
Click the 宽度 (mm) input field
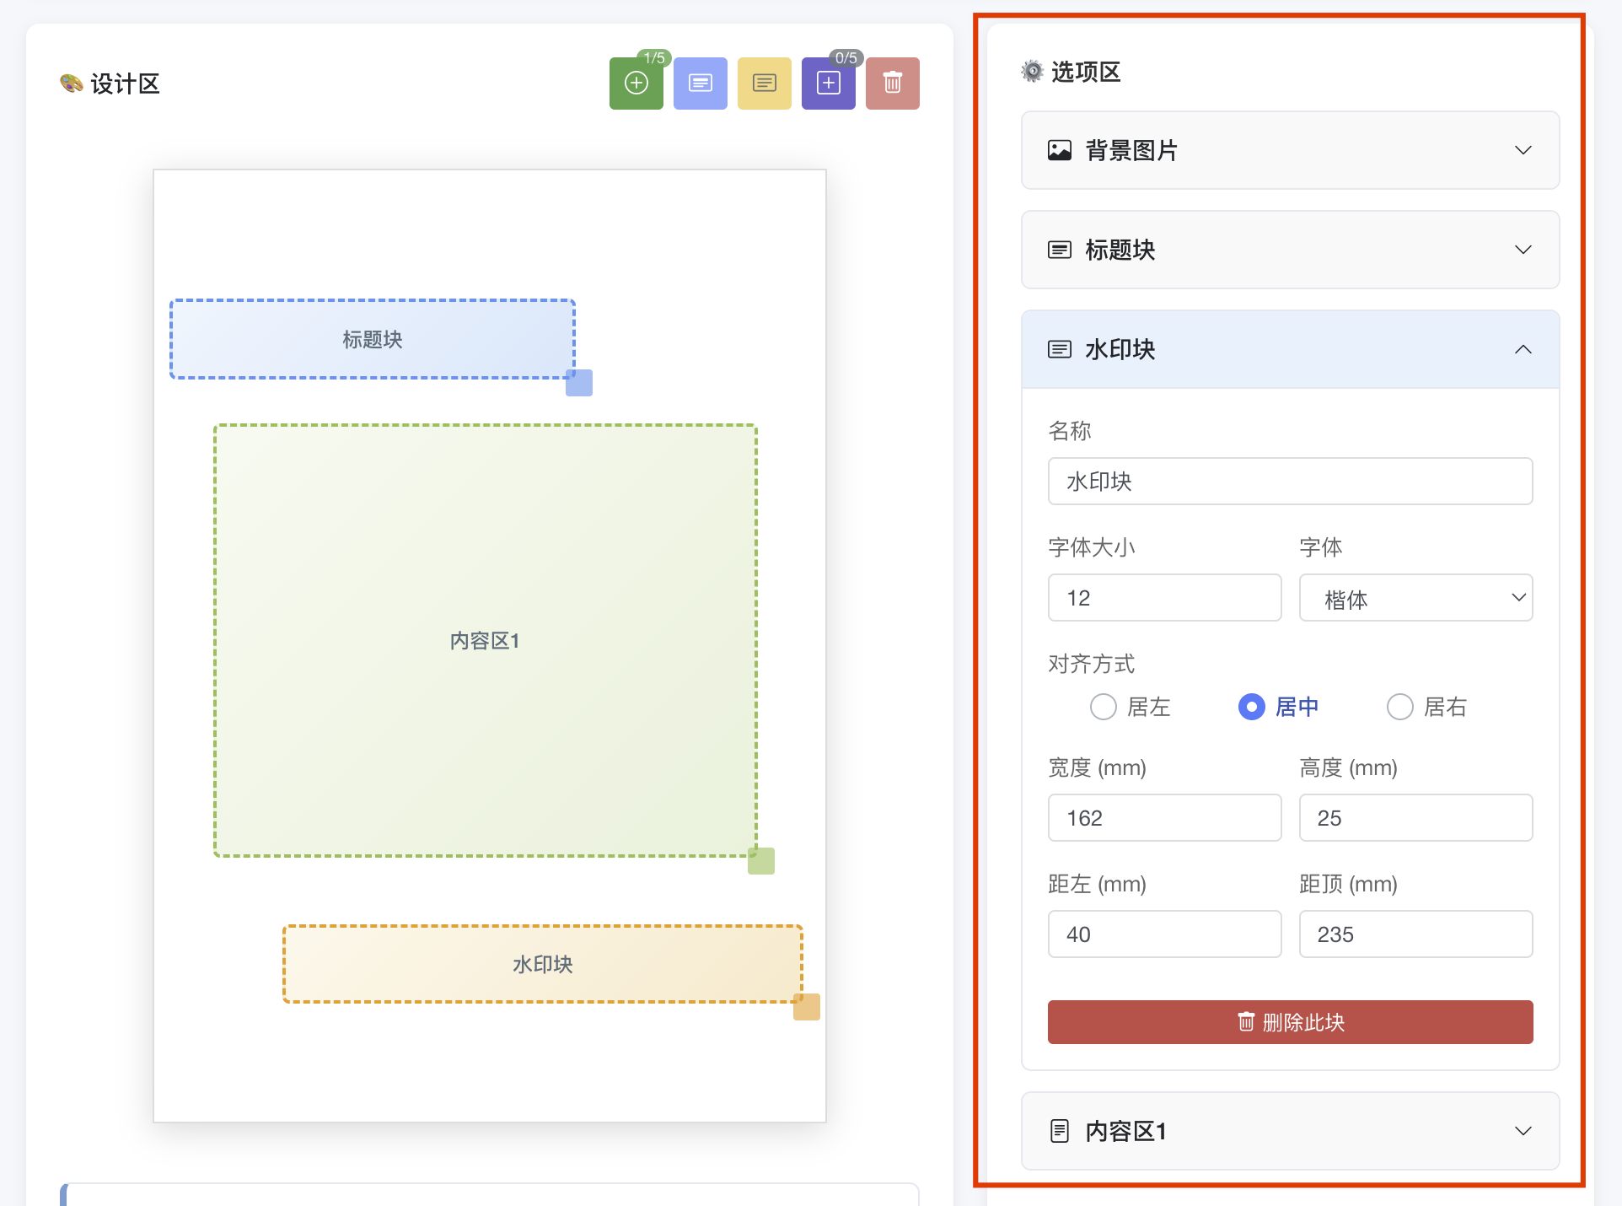click(1164, 818)
